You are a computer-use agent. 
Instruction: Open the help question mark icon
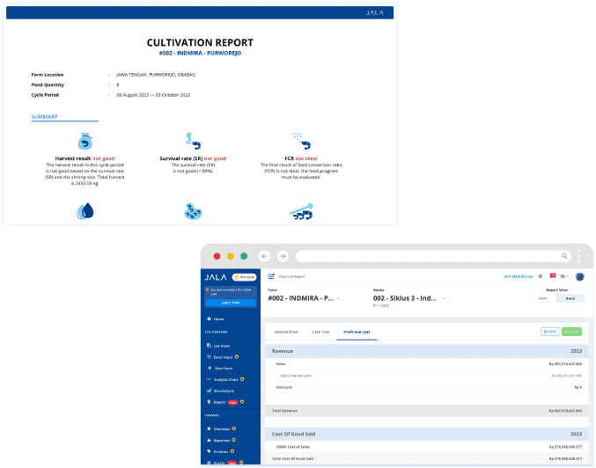tap(541, 276)
